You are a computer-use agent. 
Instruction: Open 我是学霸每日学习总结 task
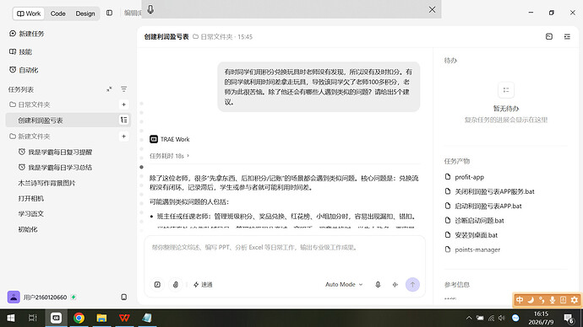pos(56,168)
